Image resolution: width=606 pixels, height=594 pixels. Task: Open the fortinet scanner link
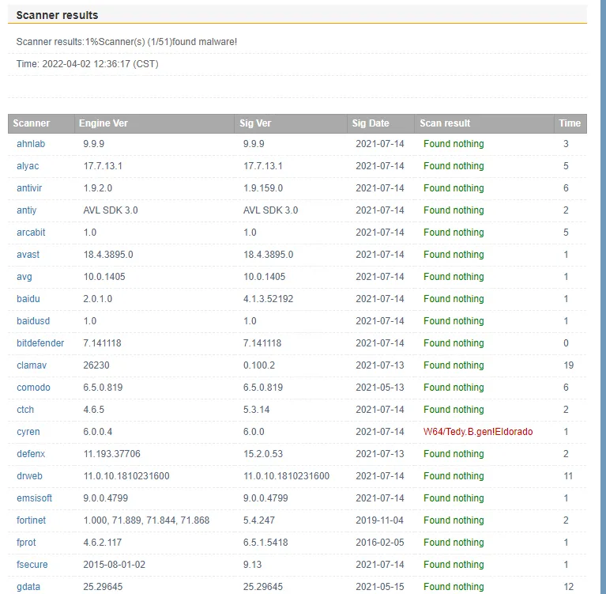(32, 520)
